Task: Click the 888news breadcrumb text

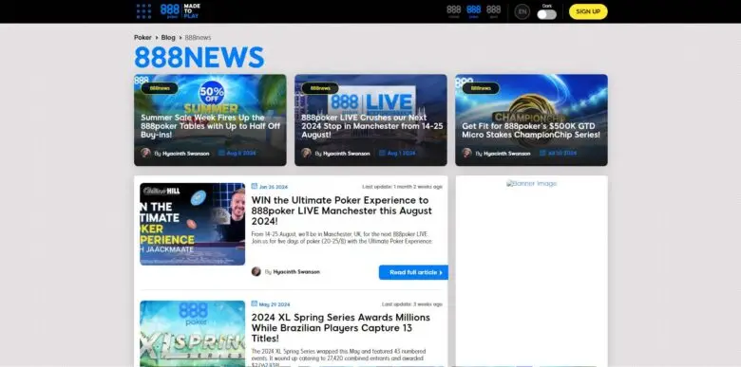Action: [198, 37]
